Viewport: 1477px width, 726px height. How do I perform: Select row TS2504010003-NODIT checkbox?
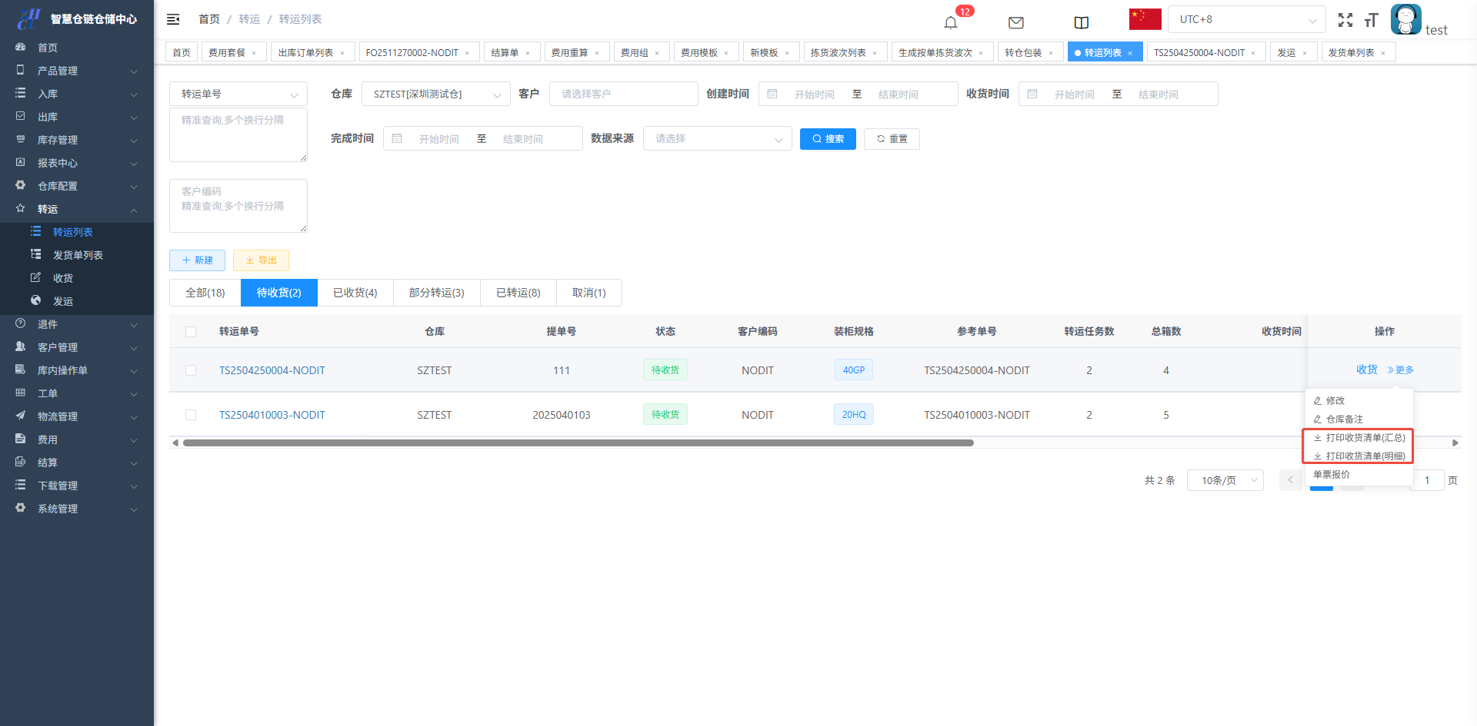point(191,415)
